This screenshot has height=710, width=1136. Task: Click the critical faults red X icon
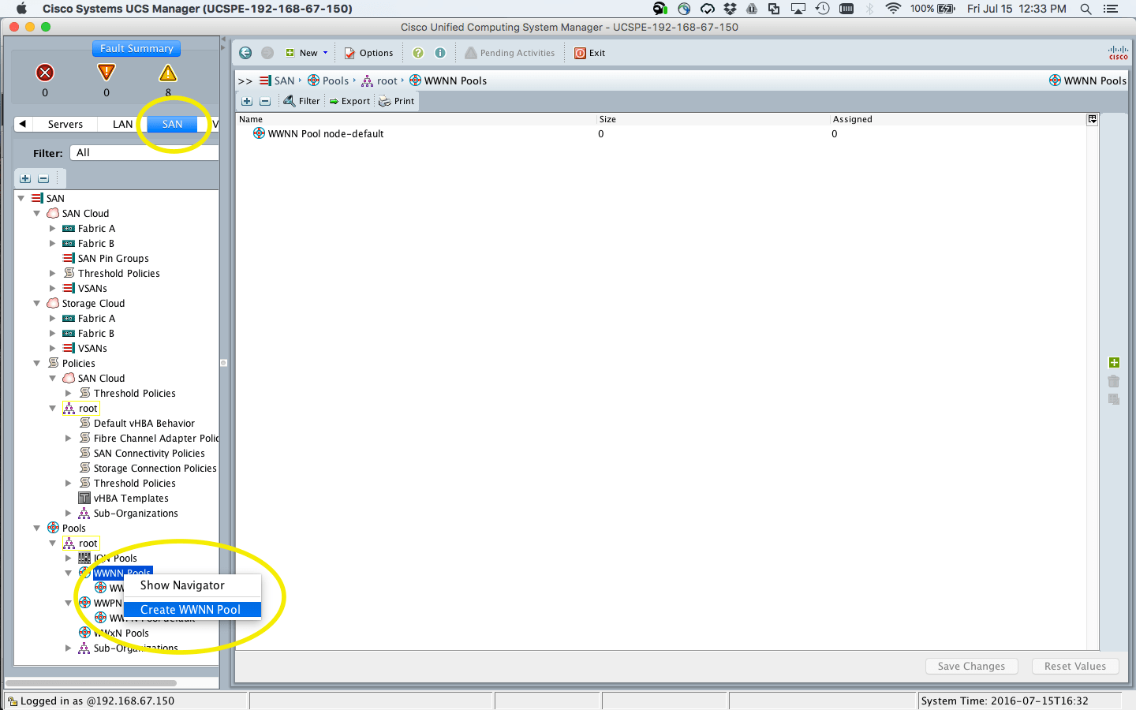point(45,73)
